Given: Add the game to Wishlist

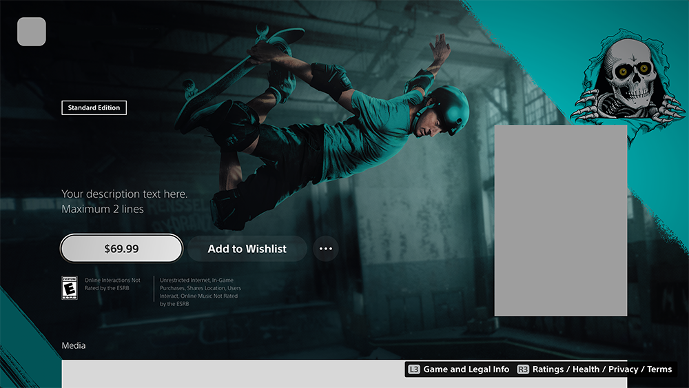Looking at the screenshot, I should pos(247,249).
